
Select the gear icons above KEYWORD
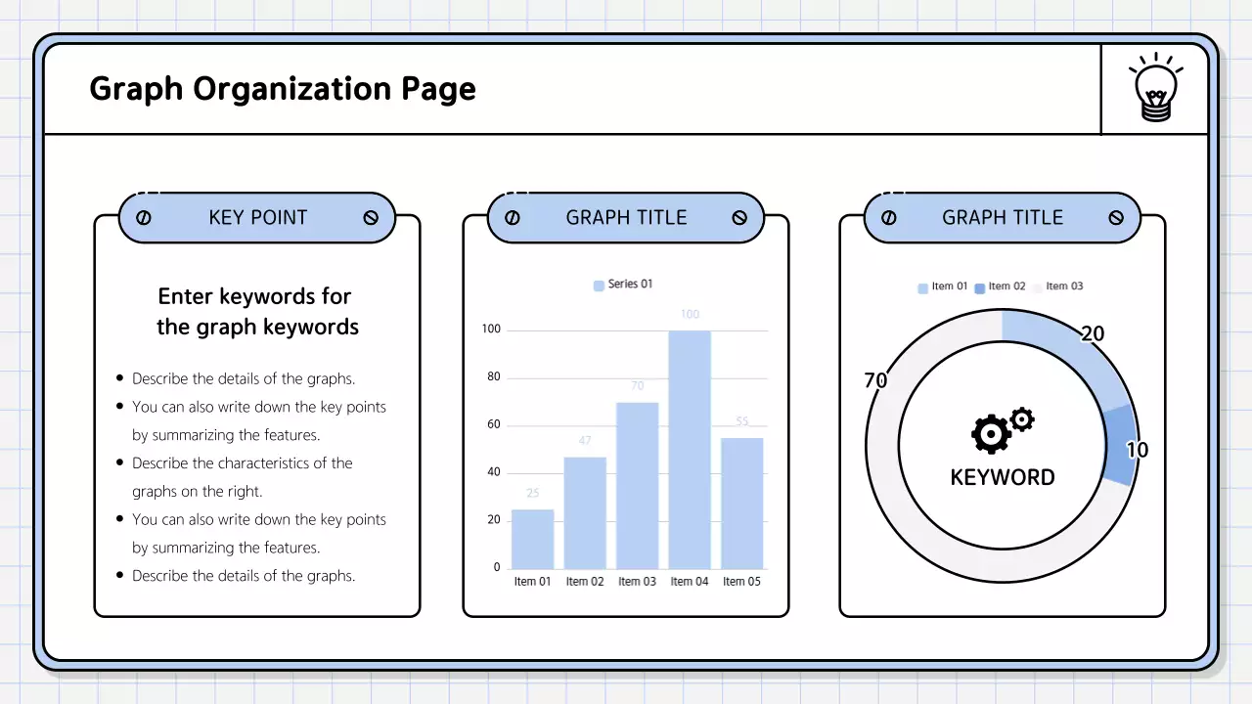(x=1000, y=430)
